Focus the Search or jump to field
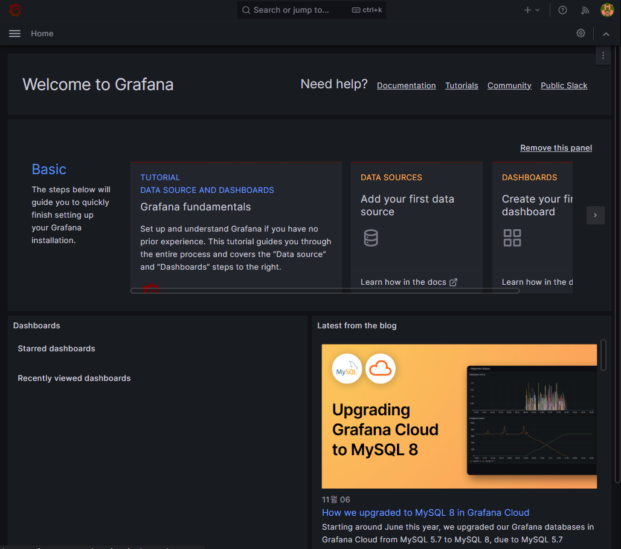Viewport: 621px width, 549px height. [311, 10]
